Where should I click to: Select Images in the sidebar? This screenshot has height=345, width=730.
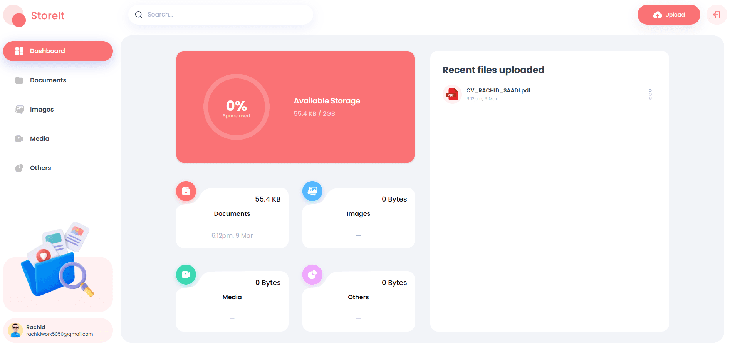coord(42,110)
